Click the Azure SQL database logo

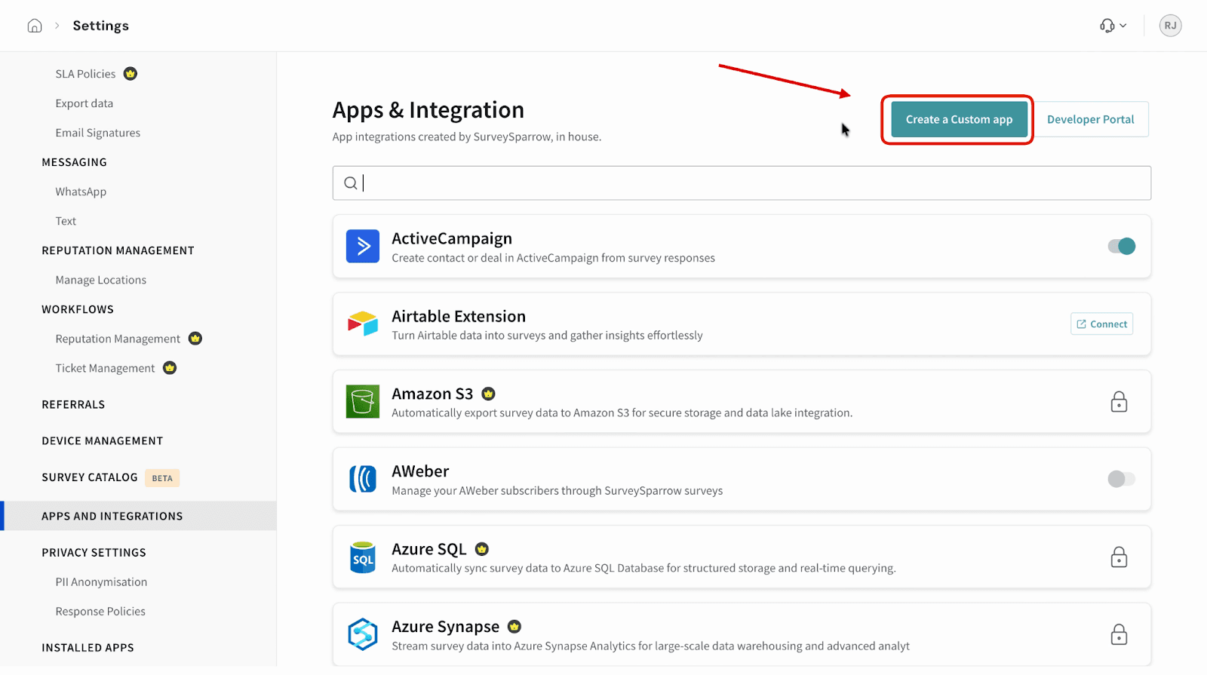click(363, 557)
